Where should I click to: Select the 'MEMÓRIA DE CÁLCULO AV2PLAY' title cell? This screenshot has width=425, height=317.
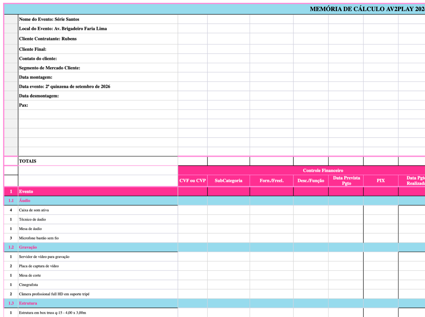click(215, 9)
